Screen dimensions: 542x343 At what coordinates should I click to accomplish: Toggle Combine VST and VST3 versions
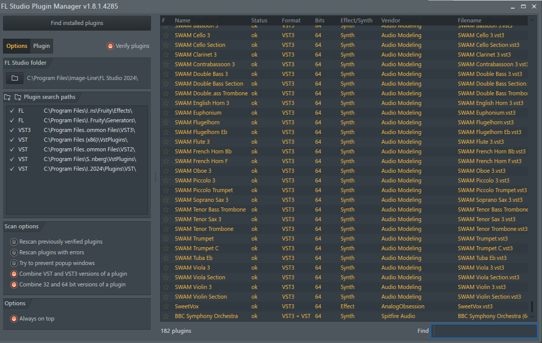(14, 274)
